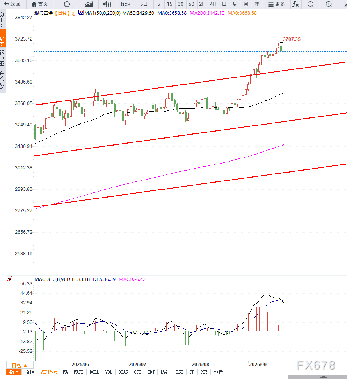Click the MA1 indicator chart icon
This screenshot has height=379, width=347.
(81, 13)
